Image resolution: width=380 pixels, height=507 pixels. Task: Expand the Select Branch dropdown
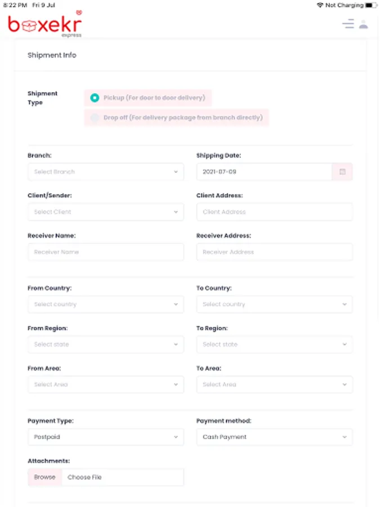[105, 172]
